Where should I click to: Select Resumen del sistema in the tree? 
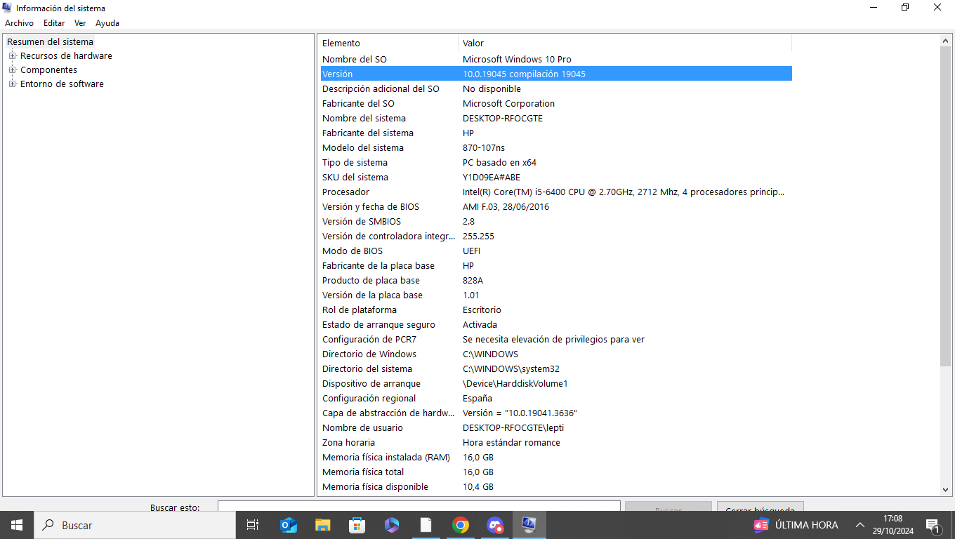coord(50,42)
